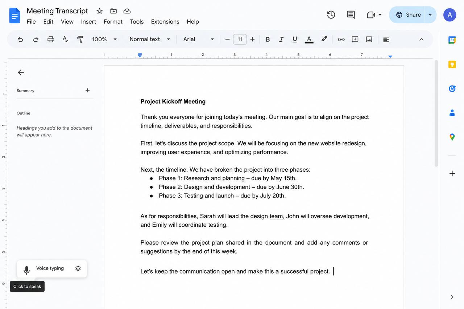Open the zoom level dropdown
Image resolution: width=464 pixels, height=309 pixels.
point(104,39)
